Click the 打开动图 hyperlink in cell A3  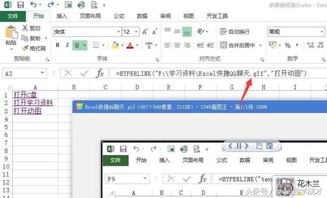coord(27,111)
